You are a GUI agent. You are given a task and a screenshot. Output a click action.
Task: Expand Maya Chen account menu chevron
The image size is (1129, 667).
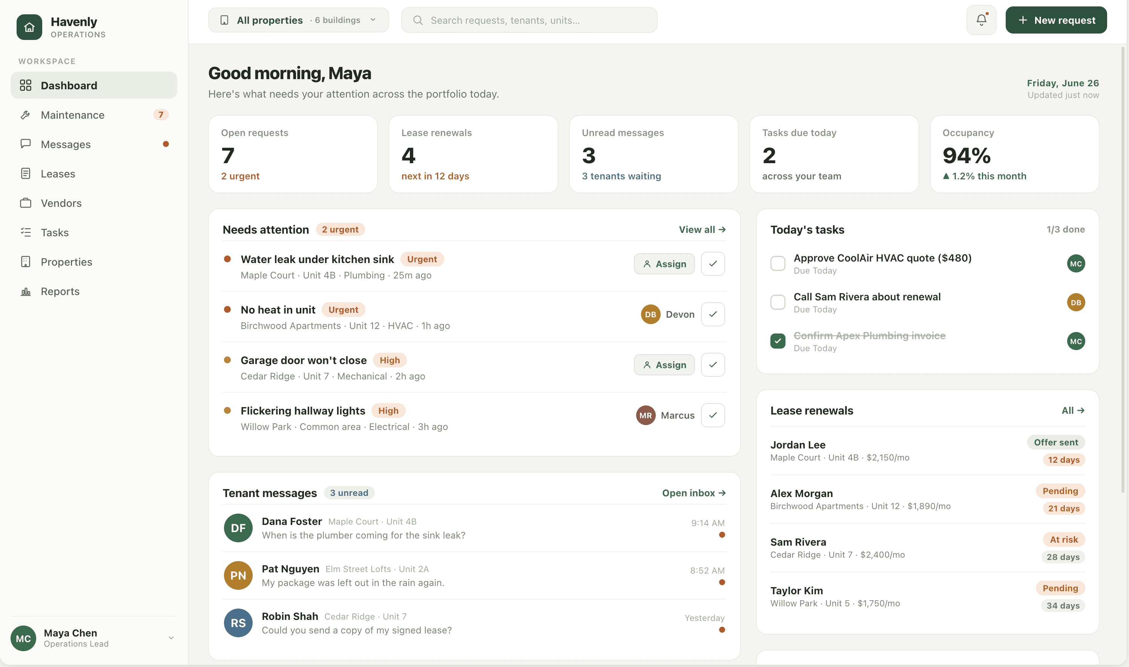171,638
